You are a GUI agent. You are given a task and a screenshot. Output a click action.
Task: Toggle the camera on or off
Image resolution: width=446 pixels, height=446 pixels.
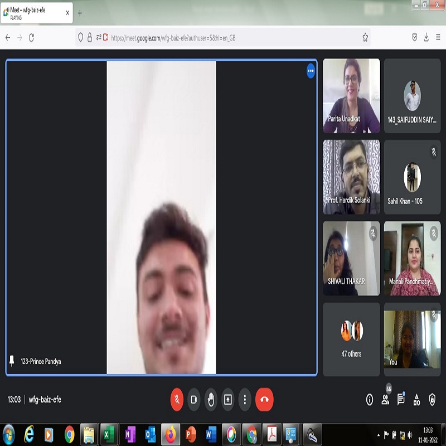(194, 399)
